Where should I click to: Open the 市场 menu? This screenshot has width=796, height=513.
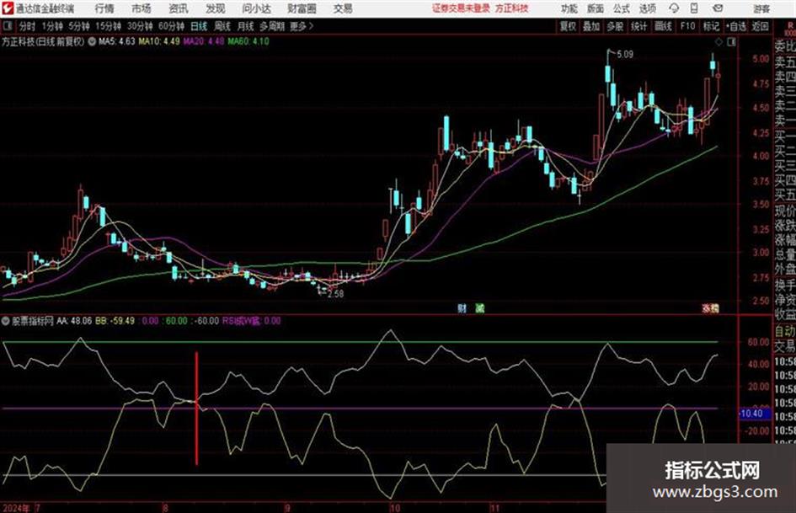(x=142, y=8)
